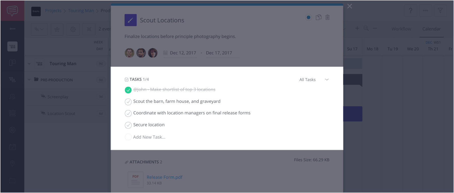Close the Scout Locations dialog
The height and width of the screenshot is (193, 454).
[x=350, y=6]
